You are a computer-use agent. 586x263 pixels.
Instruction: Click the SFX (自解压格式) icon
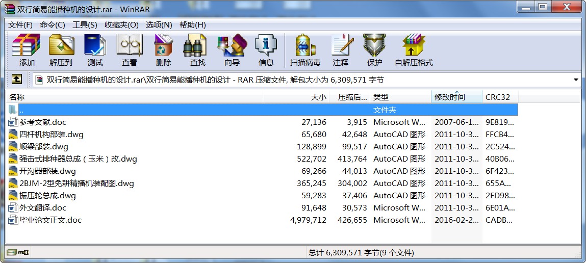[x=414, y=46]
